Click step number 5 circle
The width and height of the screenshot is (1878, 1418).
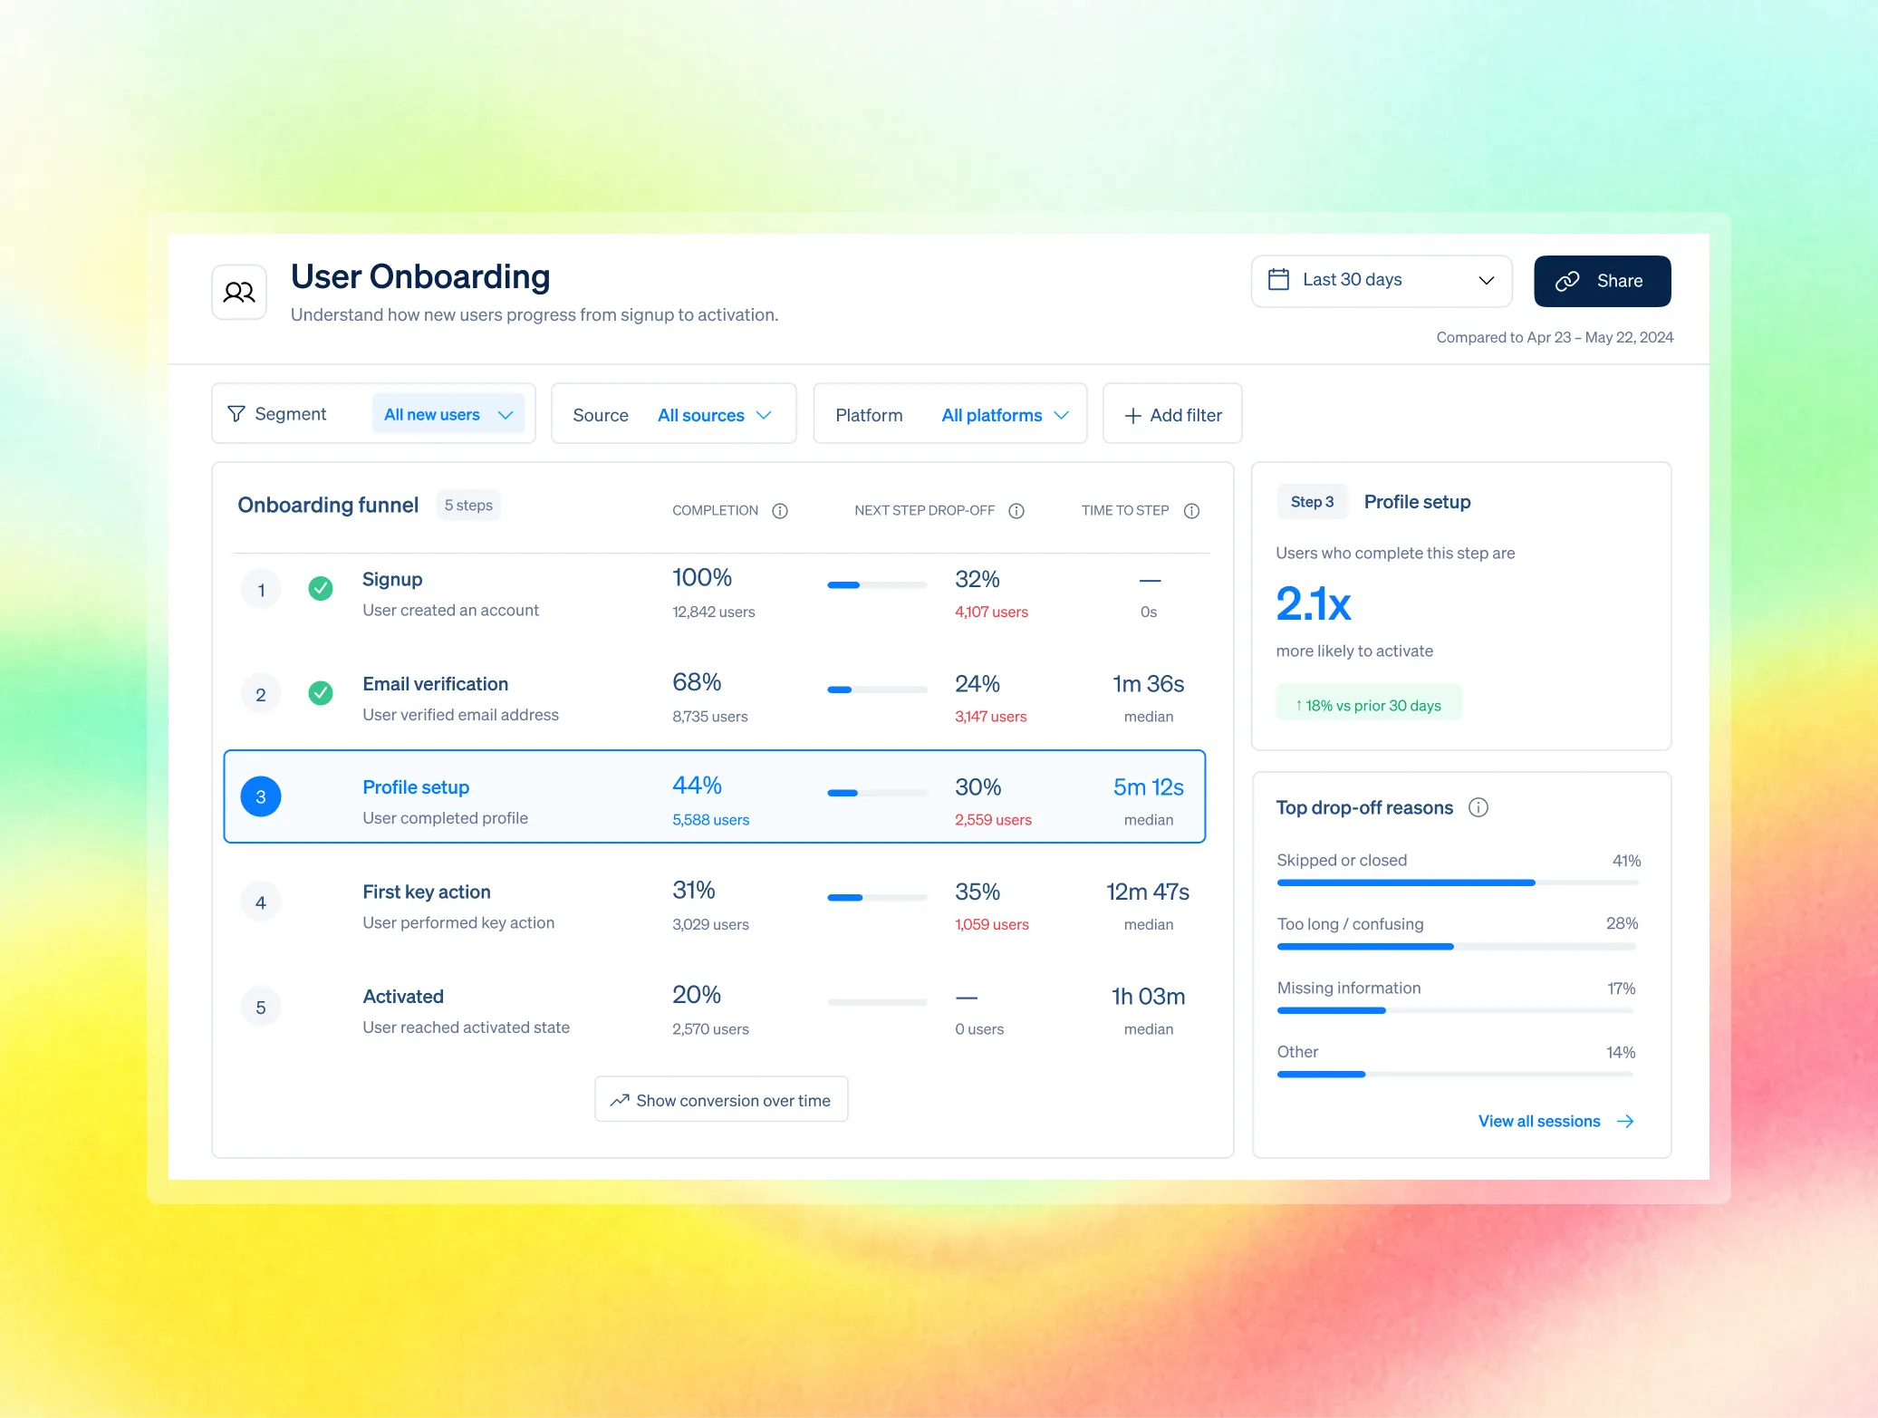tap(261, 1008)
